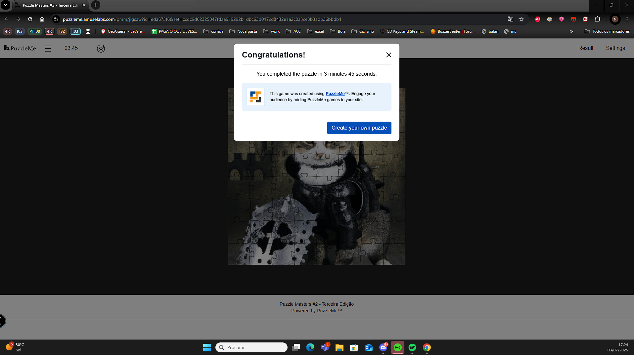
Task: Open Task View on taskbar
Action: coord(296,347)
